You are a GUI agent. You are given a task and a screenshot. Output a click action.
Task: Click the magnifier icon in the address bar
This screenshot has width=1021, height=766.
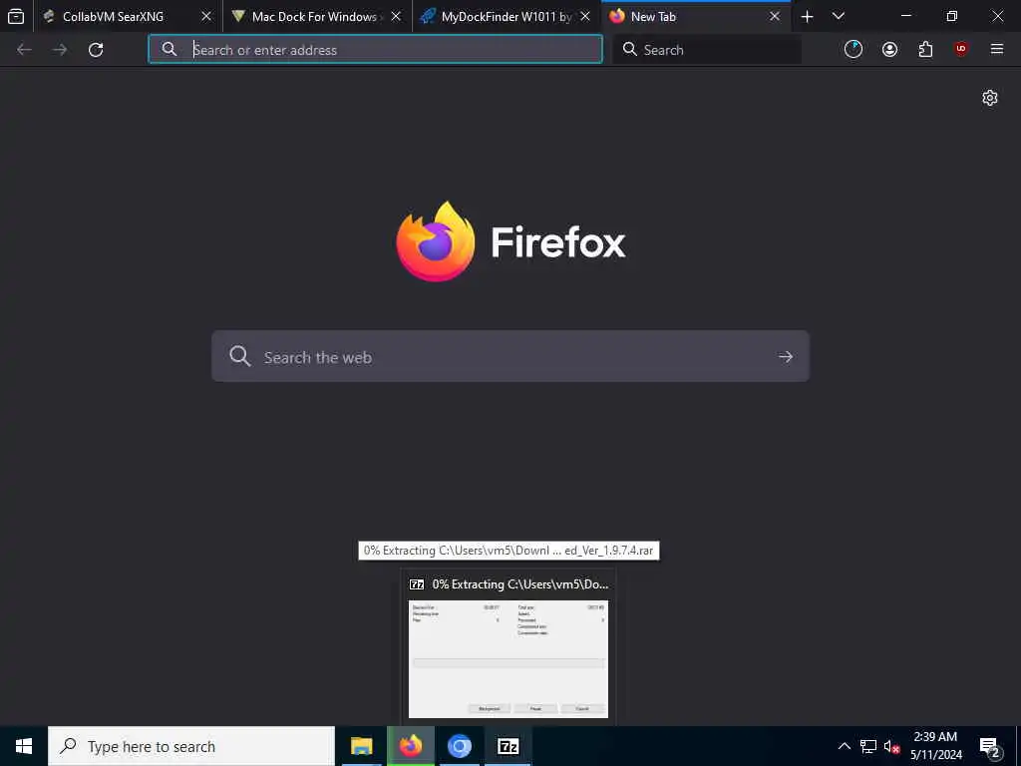pyautogui.click(x=170, y=50)
